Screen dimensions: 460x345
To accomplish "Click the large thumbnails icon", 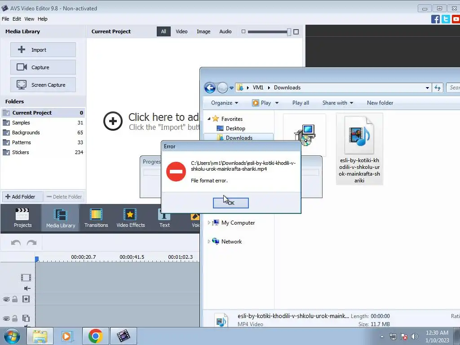I will (x=296, y=32).
